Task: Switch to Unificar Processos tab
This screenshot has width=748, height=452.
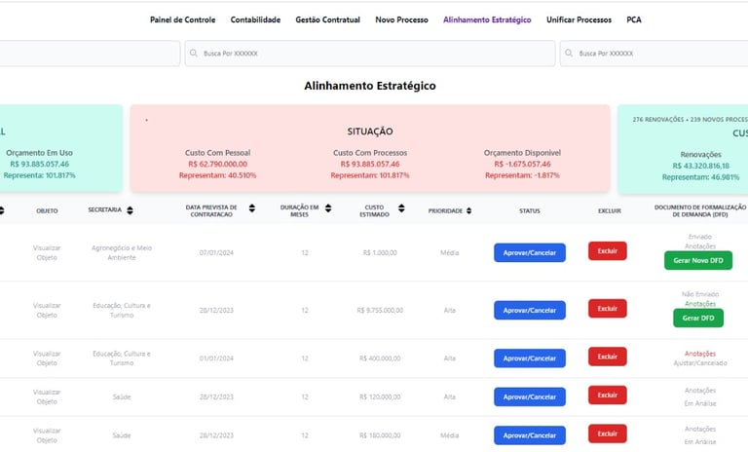Action: point(579,19)
